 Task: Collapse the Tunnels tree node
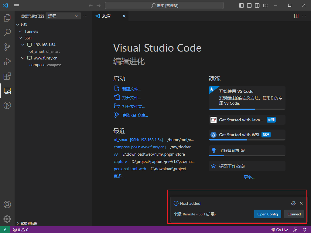point(53,31)
